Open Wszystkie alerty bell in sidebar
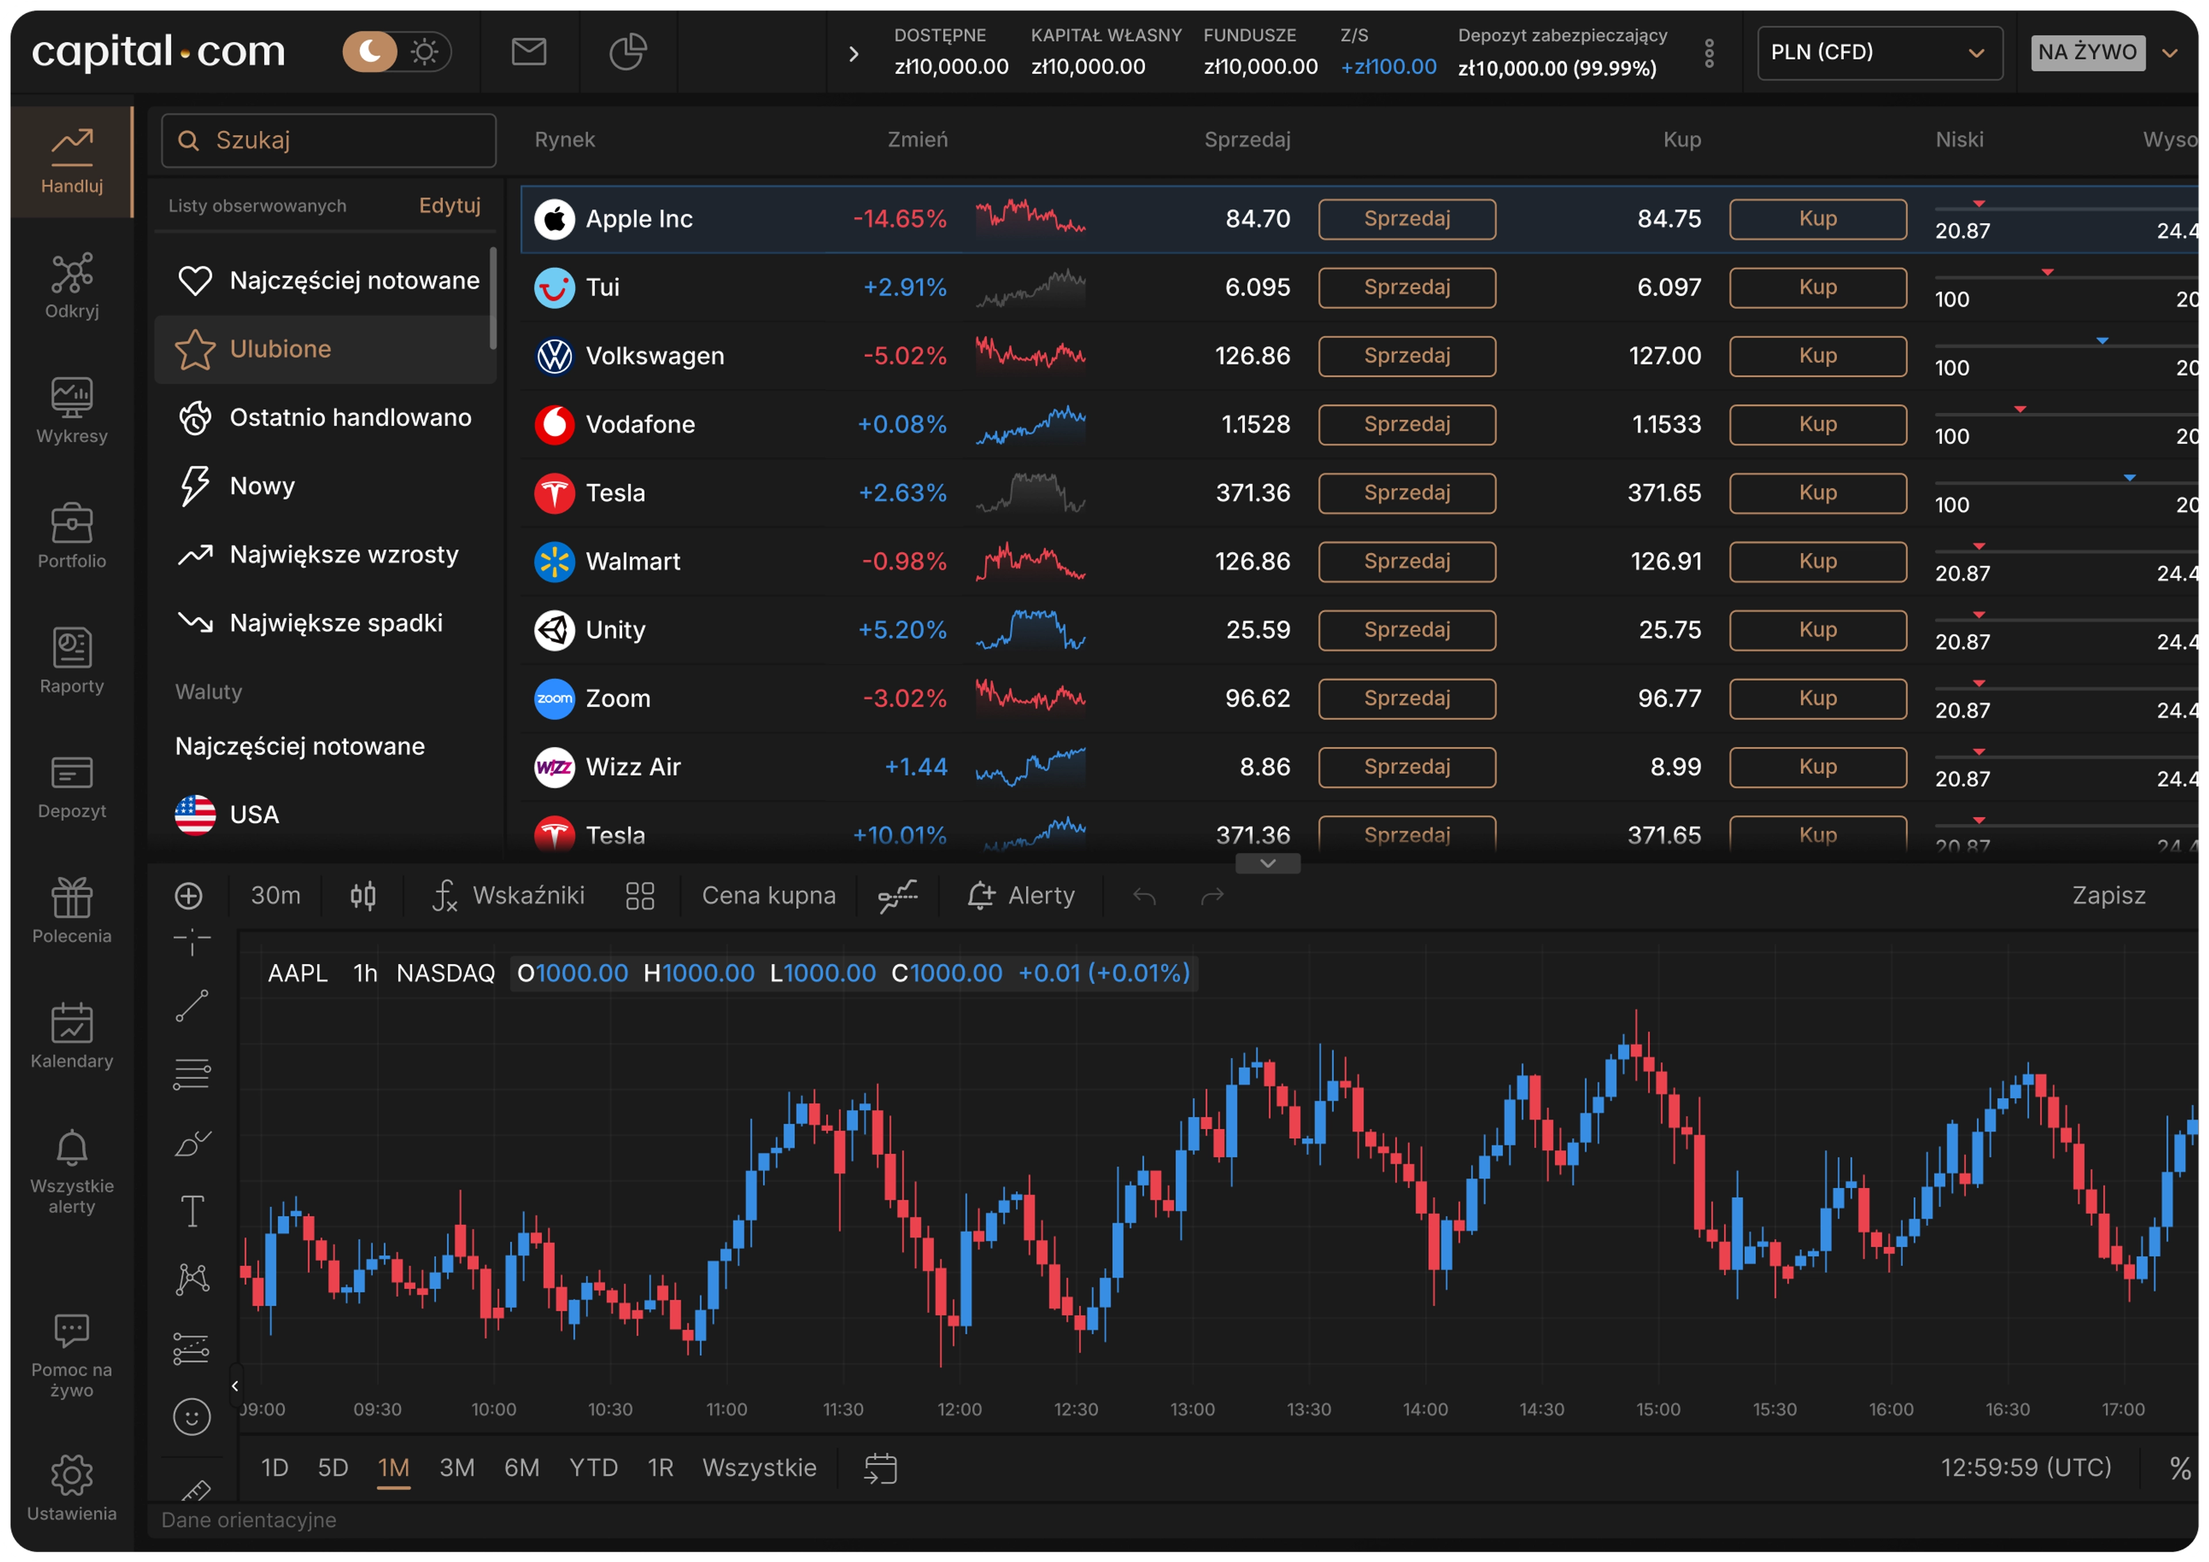Screen dimensions: 2209x1562 [72, 1171]
